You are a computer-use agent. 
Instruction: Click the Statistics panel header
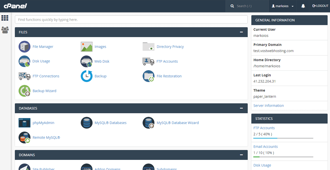pyautogui.click(x=289, y=119)
